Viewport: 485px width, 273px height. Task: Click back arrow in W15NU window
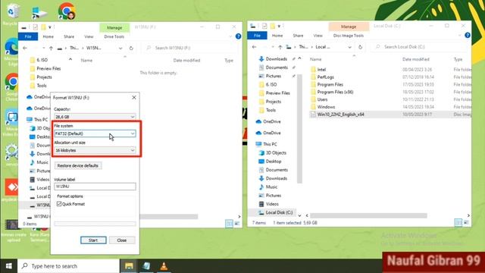tap(25, 48)
